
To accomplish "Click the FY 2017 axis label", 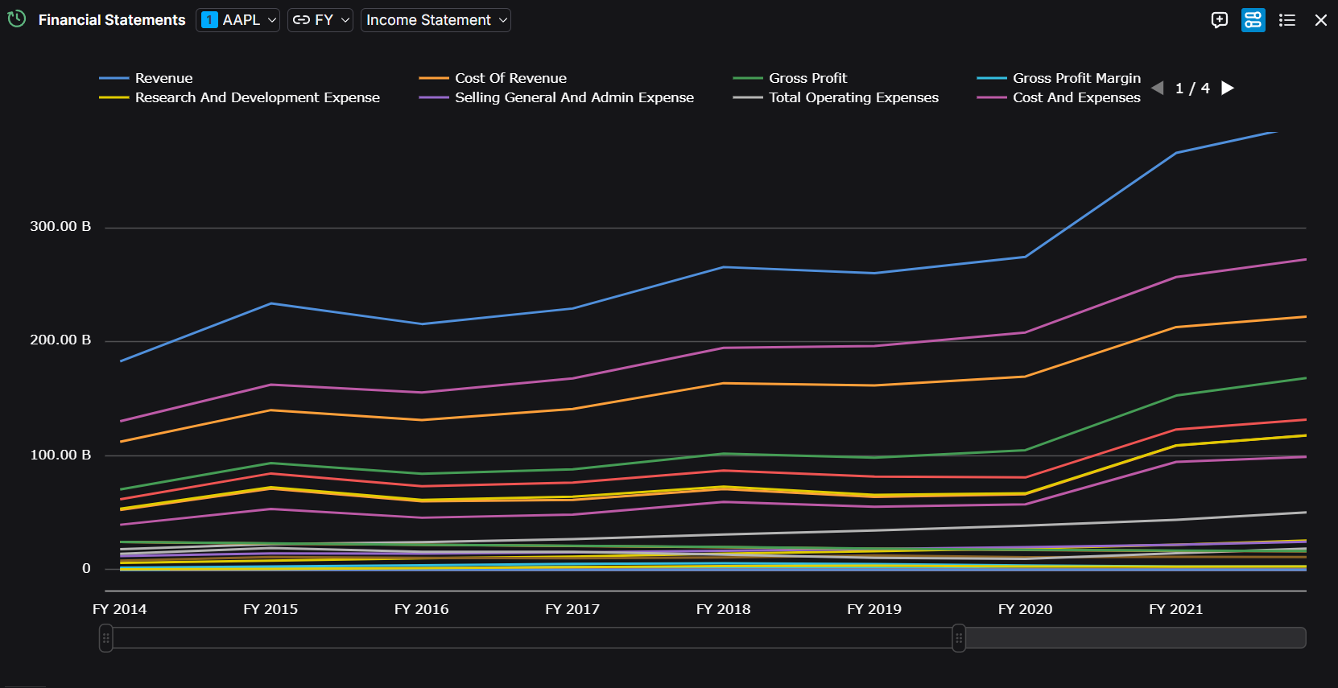I will pyautogui.click(x=572, y=609).
